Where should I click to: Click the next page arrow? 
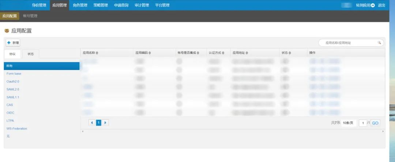click(105, 123)
